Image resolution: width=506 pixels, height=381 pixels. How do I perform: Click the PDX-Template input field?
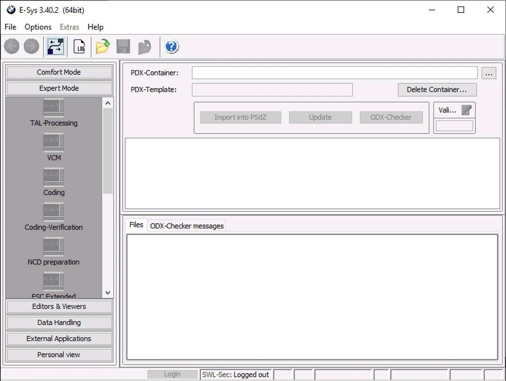pyautogui.click(x=272, y=90)
